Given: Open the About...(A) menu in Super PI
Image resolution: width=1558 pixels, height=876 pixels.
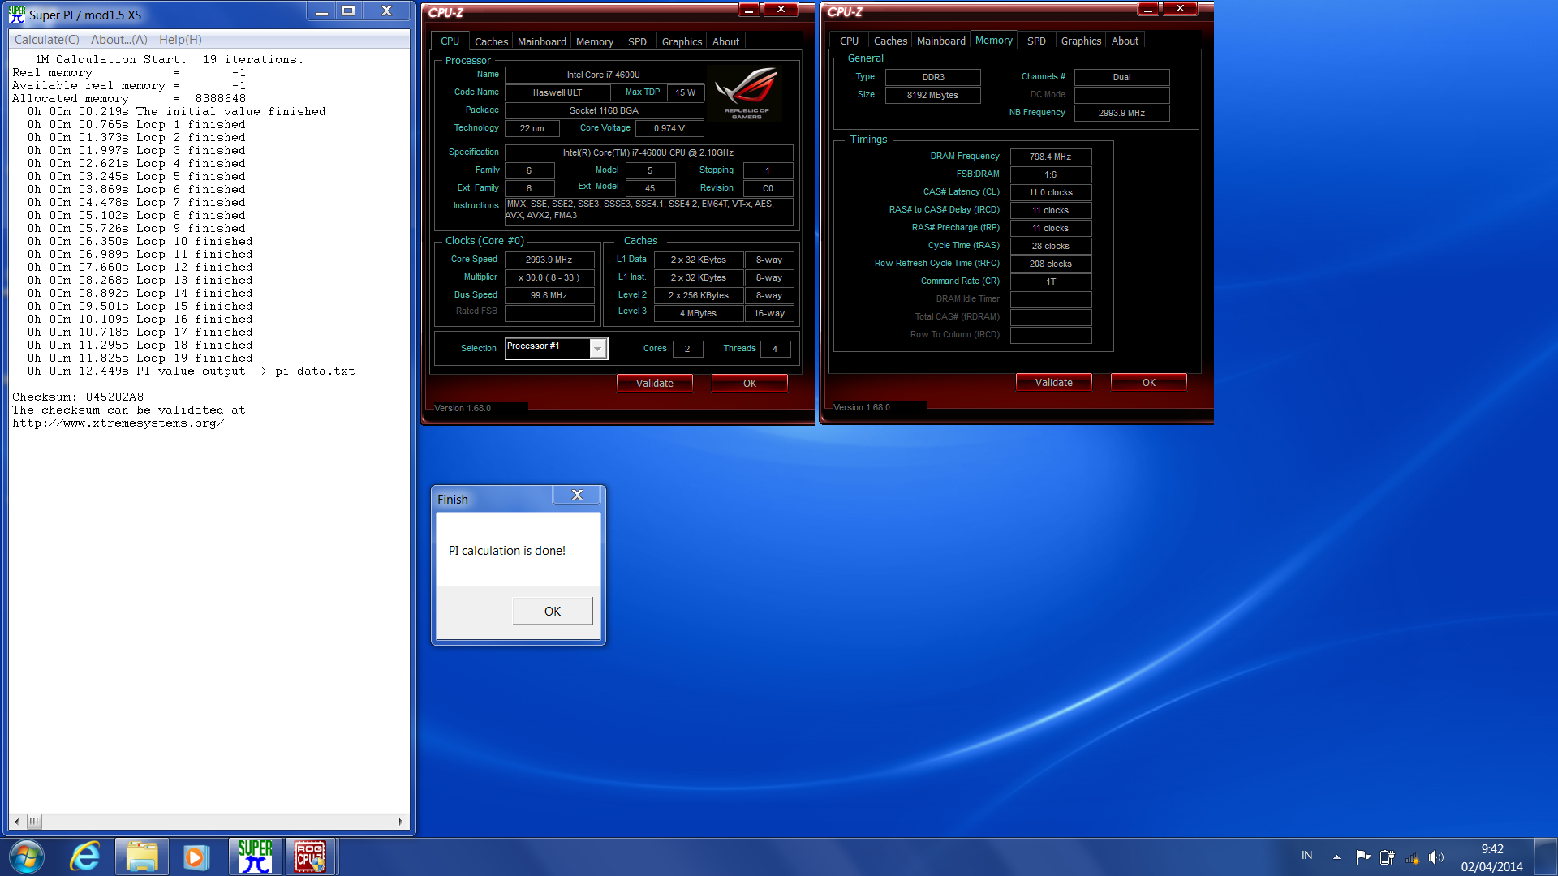Looking at the screenshot, I should 119,40.
